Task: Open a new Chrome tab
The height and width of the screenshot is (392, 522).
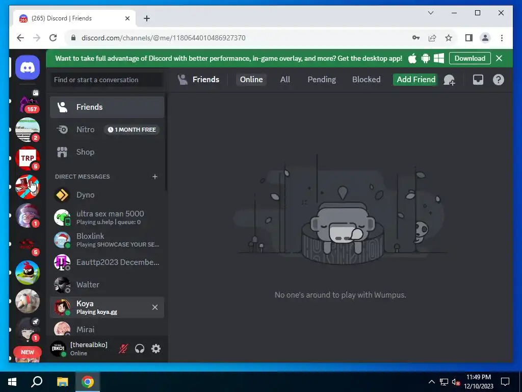Action: pyautogui.click(x=147, y=18)
